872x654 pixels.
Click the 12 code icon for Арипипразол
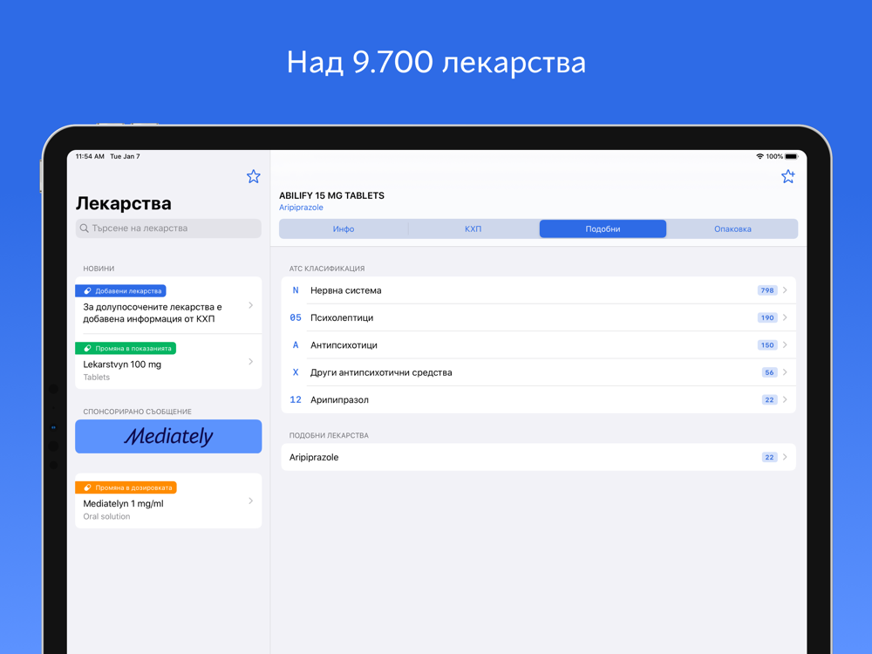(x=296, y=399)
